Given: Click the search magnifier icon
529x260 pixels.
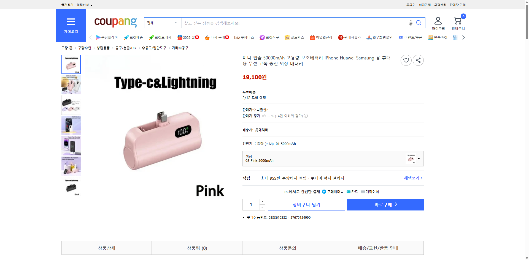Looking at the screenshot, I should pos(419,23).
